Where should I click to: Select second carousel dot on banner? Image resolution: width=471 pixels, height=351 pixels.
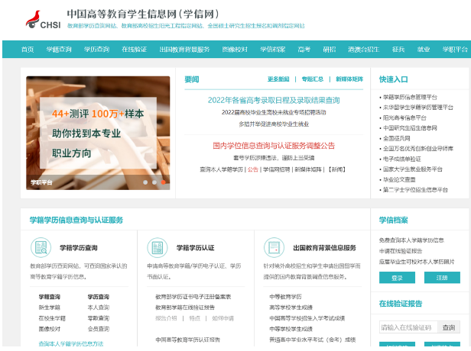click(x=154, y=182)
